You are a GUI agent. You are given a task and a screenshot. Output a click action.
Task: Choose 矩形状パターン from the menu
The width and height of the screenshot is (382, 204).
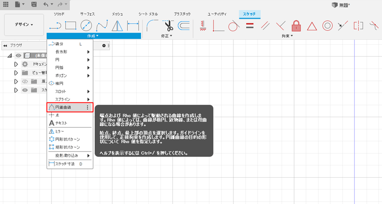tap(70, 147)
